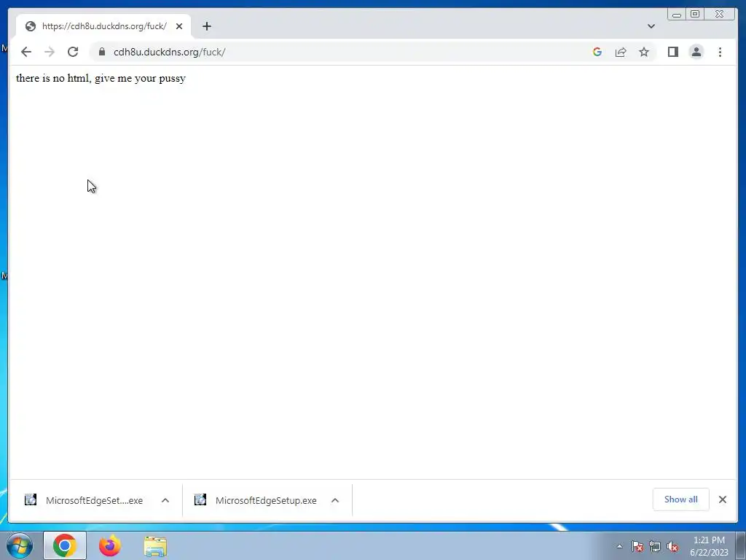Select the cdh8u.duckdns.org tab

(103, 26)
